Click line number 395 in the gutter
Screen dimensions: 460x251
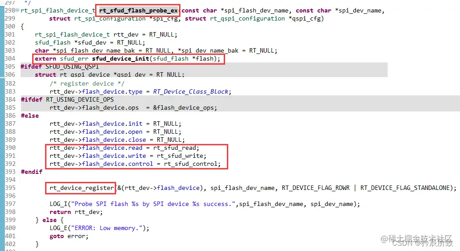click(x=10, y=188)
